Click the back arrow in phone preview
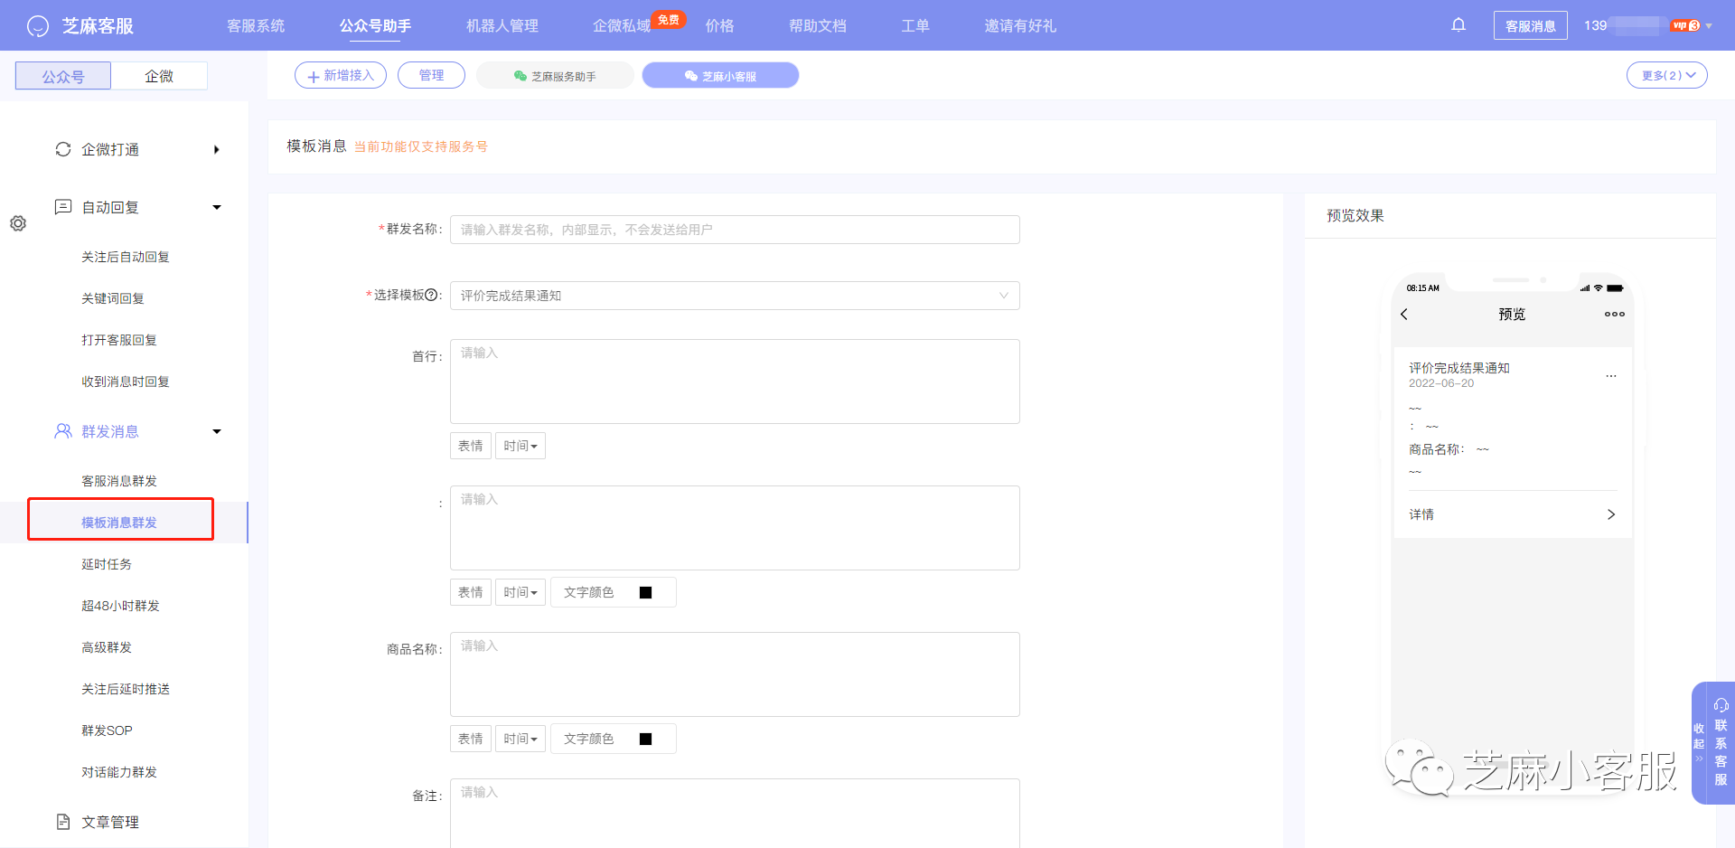Screen dimensions: 1735x848 [x=1404, y=315]
